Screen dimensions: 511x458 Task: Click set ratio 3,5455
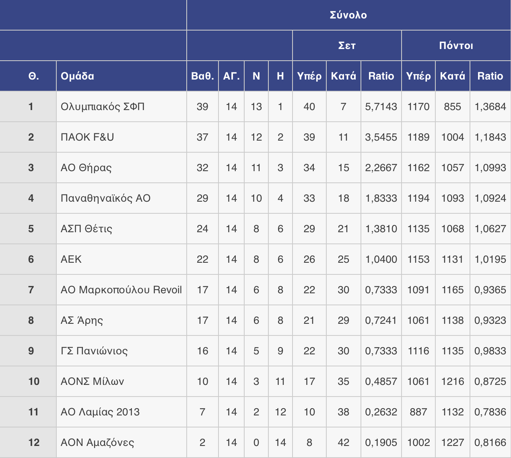[381, 137]
